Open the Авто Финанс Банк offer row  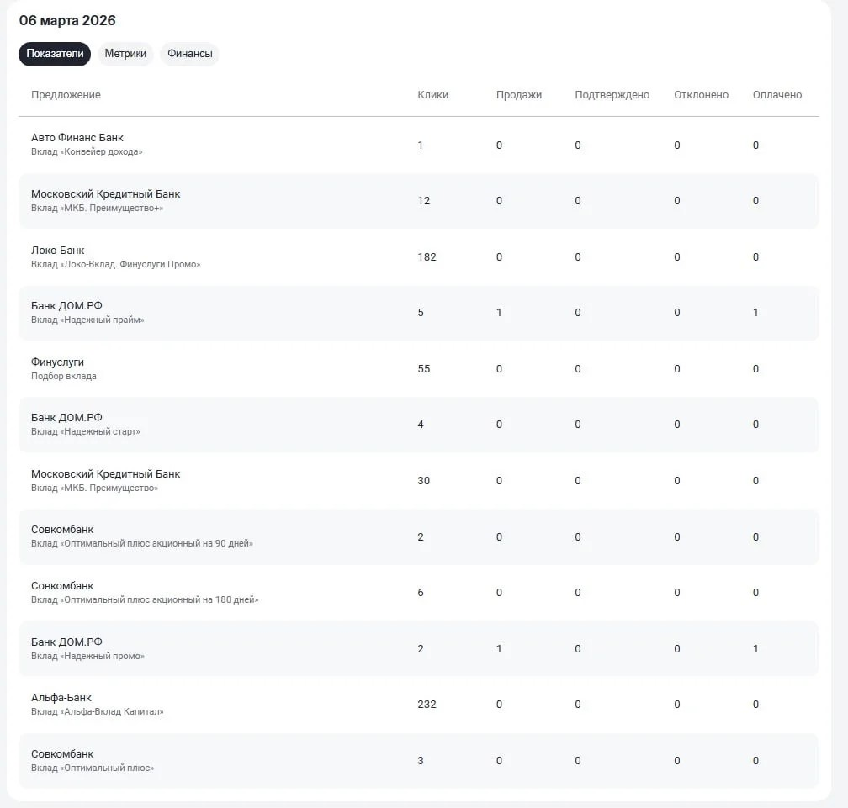(419, 145)
